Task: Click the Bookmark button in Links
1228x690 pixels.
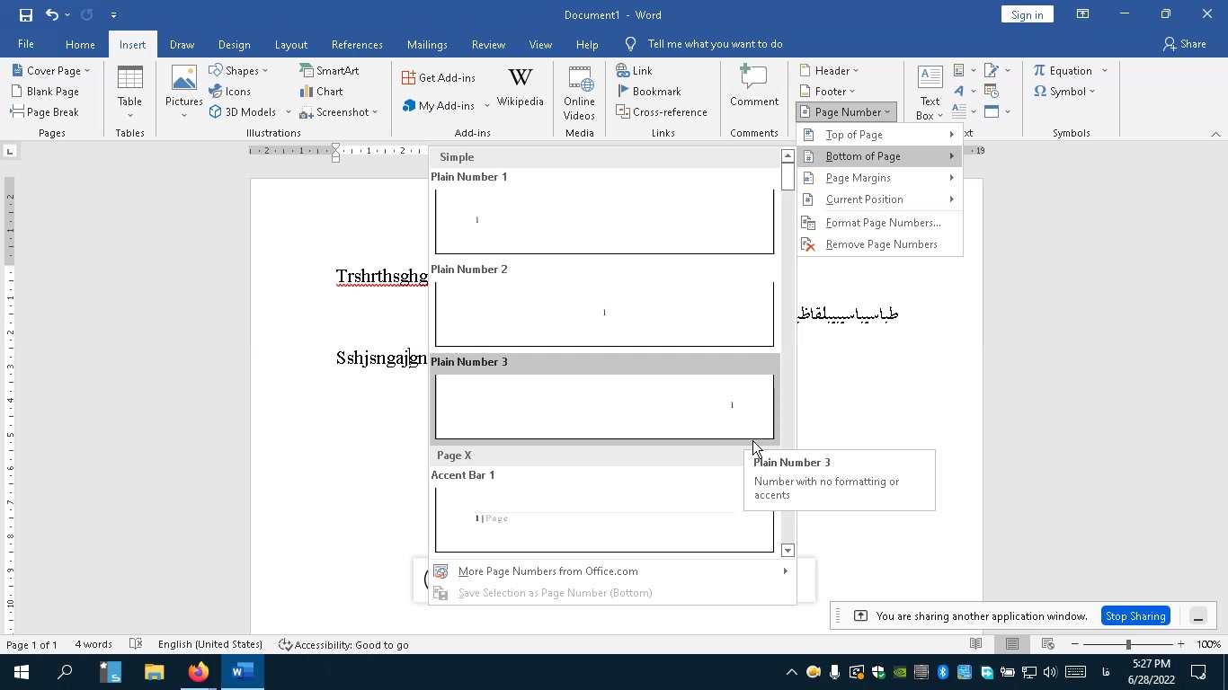Action: pos(648,91)
